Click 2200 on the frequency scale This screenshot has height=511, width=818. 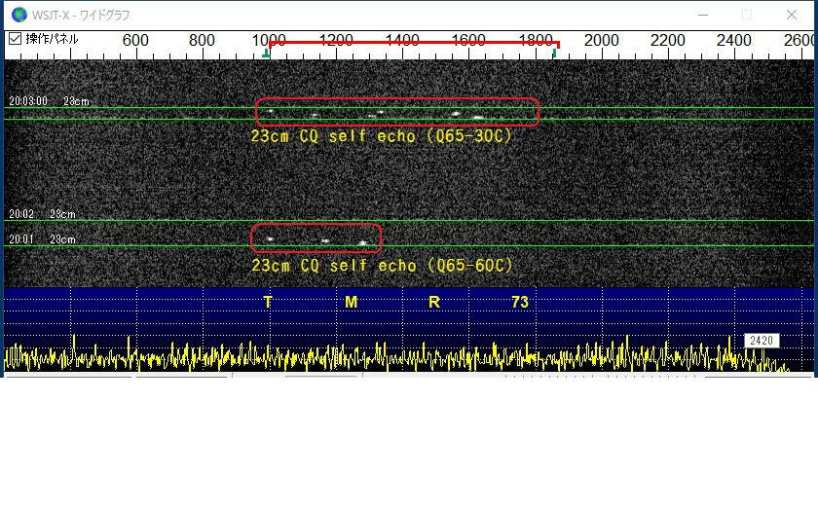pos(668,41)
